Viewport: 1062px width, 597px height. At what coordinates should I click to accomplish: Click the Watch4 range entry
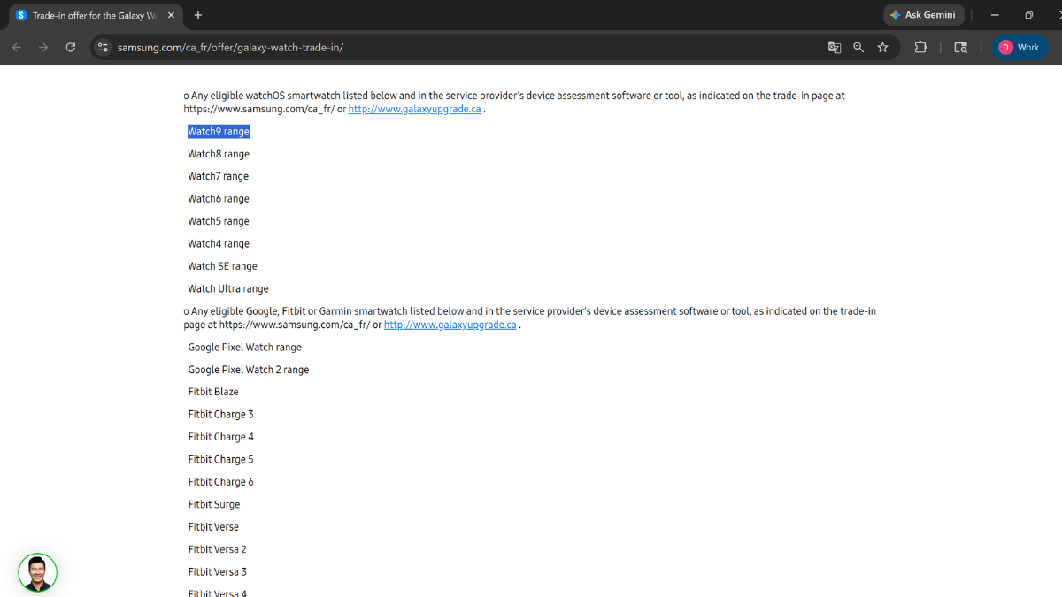219,244
